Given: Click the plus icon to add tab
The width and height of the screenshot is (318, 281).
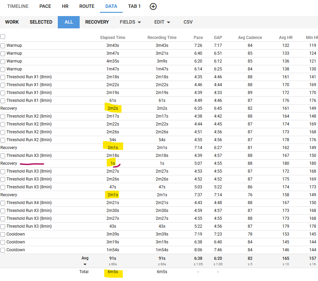Looking at the screenshot, I should [153, 6].
